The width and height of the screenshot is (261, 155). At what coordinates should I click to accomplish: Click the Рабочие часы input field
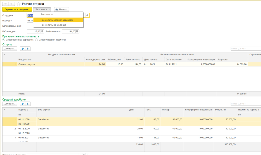(x=69, y=31)
